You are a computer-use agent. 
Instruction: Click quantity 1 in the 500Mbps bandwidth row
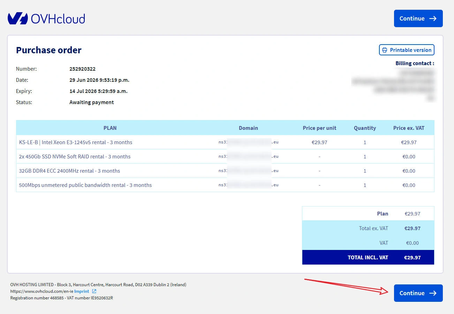pos(365,185)
